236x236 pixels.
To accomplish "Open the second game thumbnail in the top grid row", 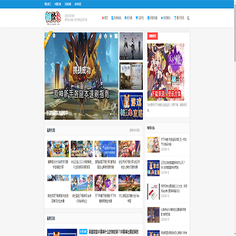I will [x=82, y=149].
